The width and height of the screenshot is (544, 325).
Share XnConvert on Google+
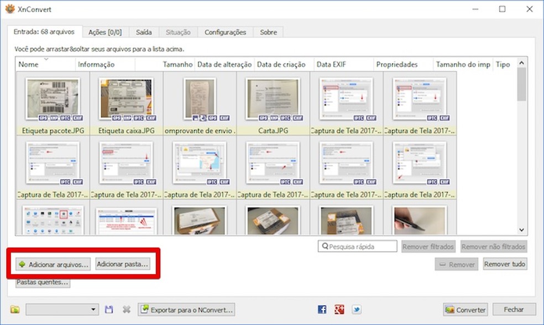tap(339, 310)
